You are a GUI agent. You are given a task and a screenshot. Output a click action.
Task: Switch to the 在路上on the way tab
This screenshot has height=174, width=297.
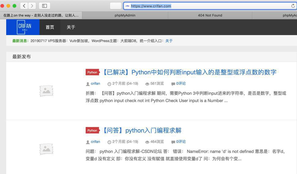tap(41, 15)
